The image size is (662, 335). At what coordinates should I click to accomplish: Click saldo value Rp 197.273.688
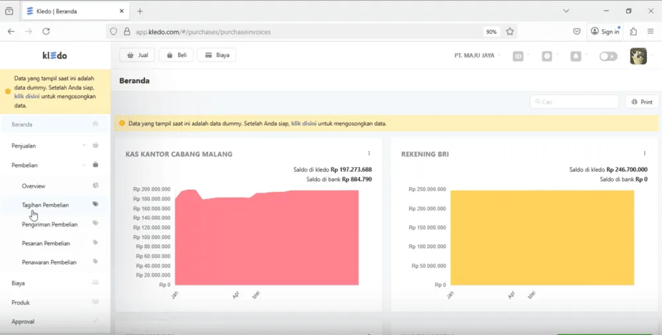pyautogui.click(x=352, y=169)
